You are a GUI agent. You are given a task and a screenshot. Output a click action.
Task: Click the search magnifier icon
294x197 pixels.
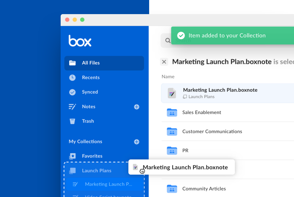coord(167,40)
